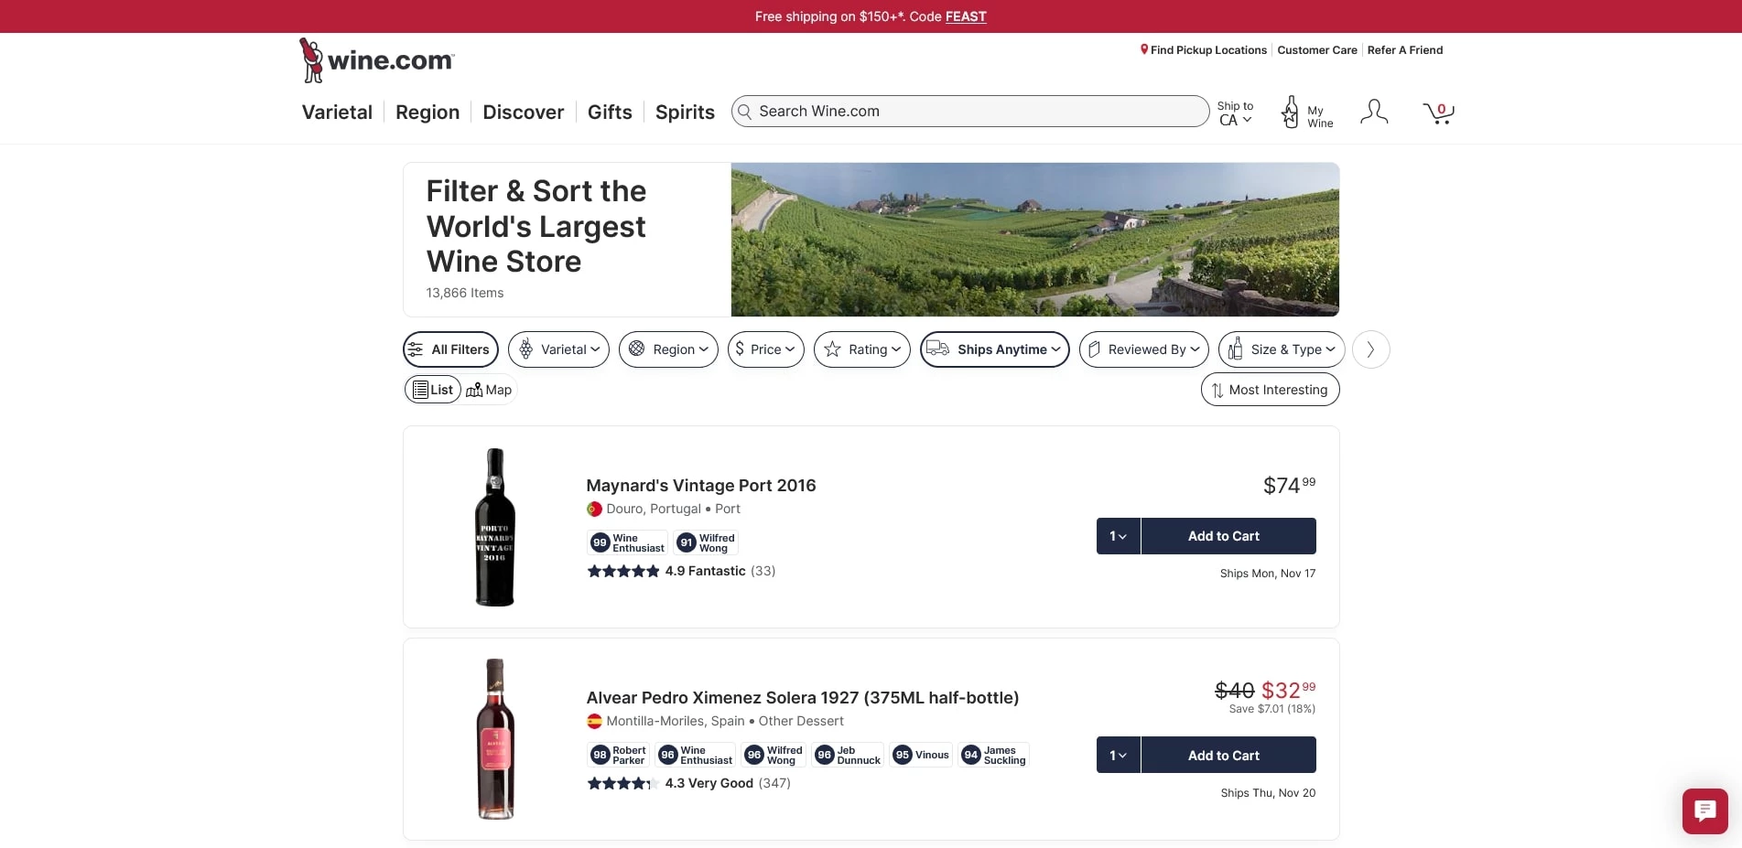Screen dimensions: 1742x848
Task: Open the Discover menu
Action: point(523,112)
